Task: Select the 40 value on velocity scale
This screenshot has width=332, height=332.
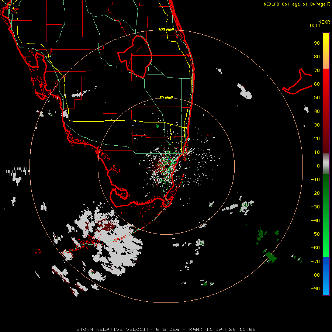Action: 317,111
